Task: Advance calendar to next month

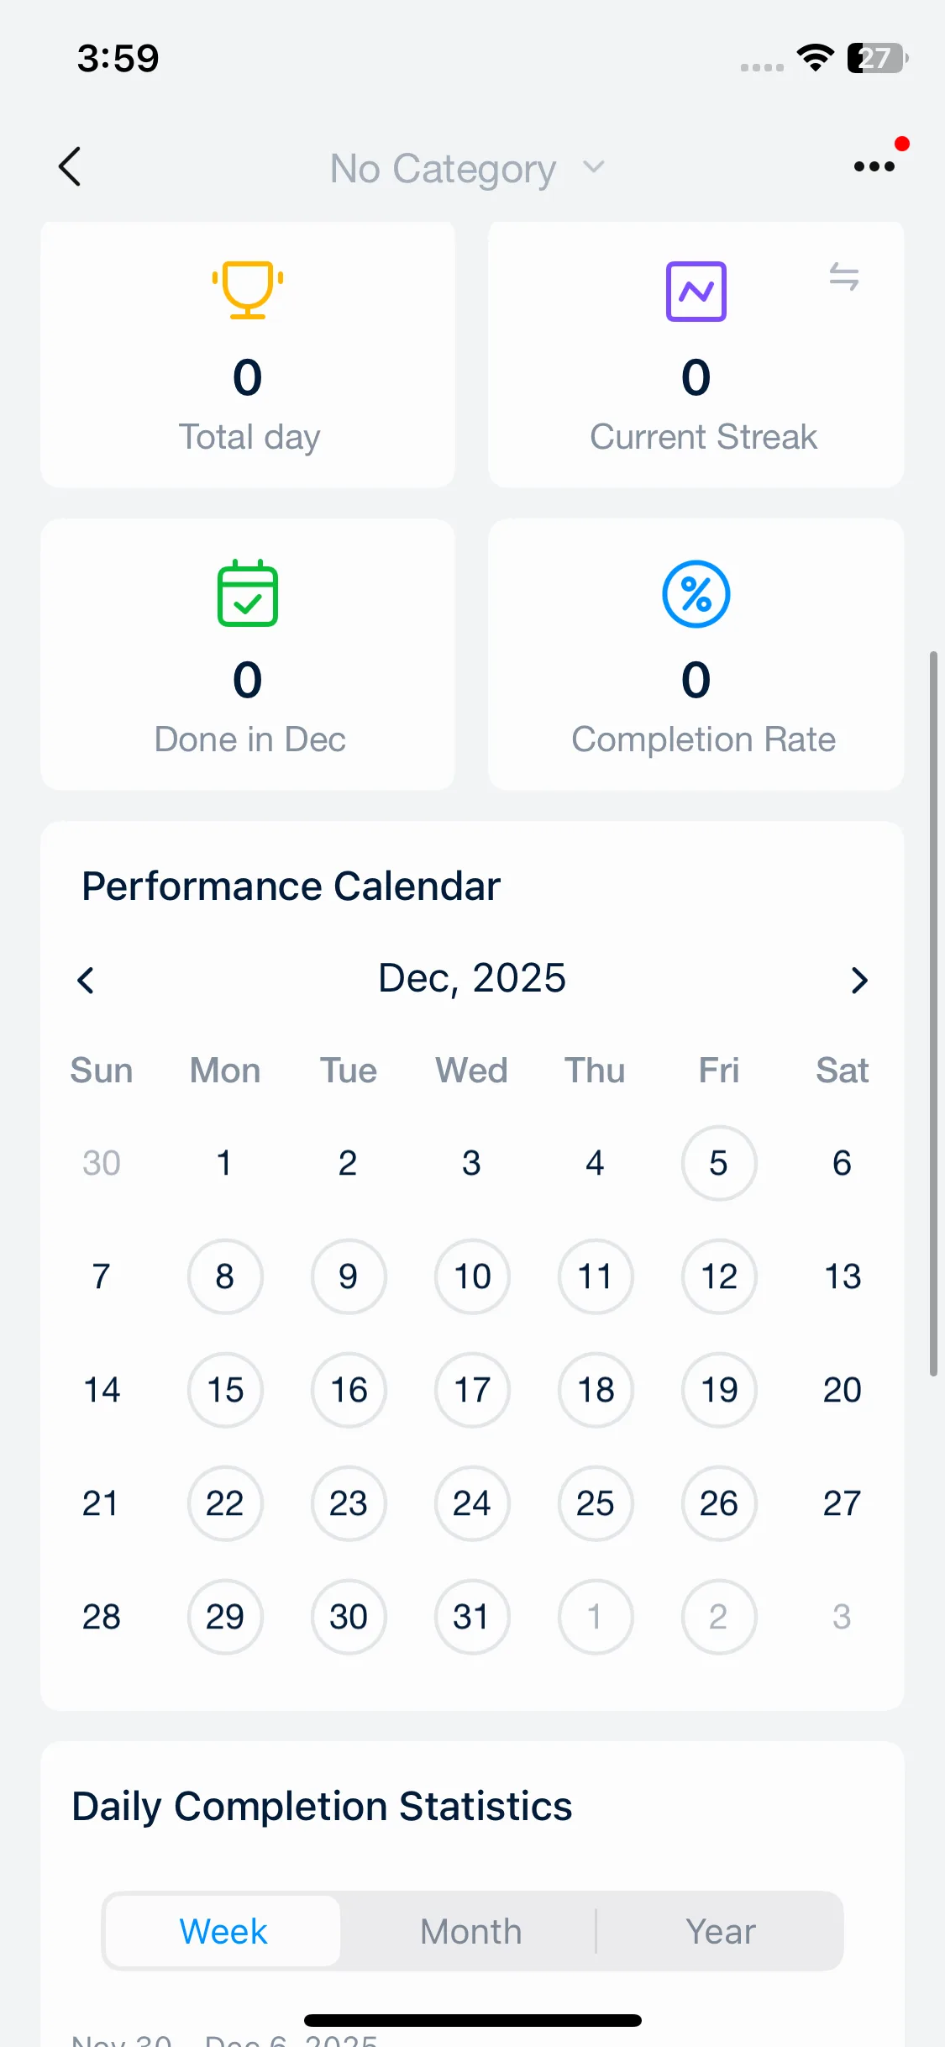Action: [x=858, y=980]
